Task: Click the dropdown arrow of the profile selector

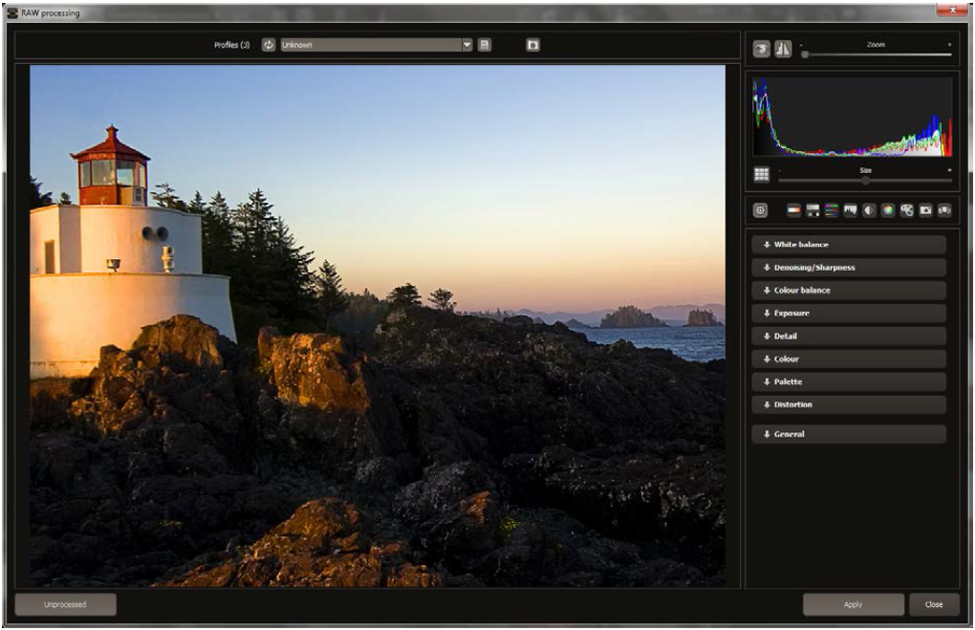Action: point(467,45)
